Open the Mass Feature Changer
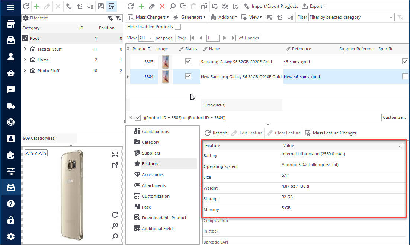 click(x=331, y=133)
